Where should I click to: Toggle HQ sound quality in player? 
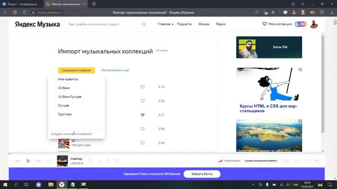(x=286, y=161)
